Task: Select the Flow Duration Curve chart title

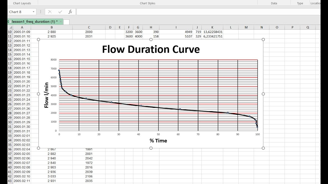Action: pos(151,49)
